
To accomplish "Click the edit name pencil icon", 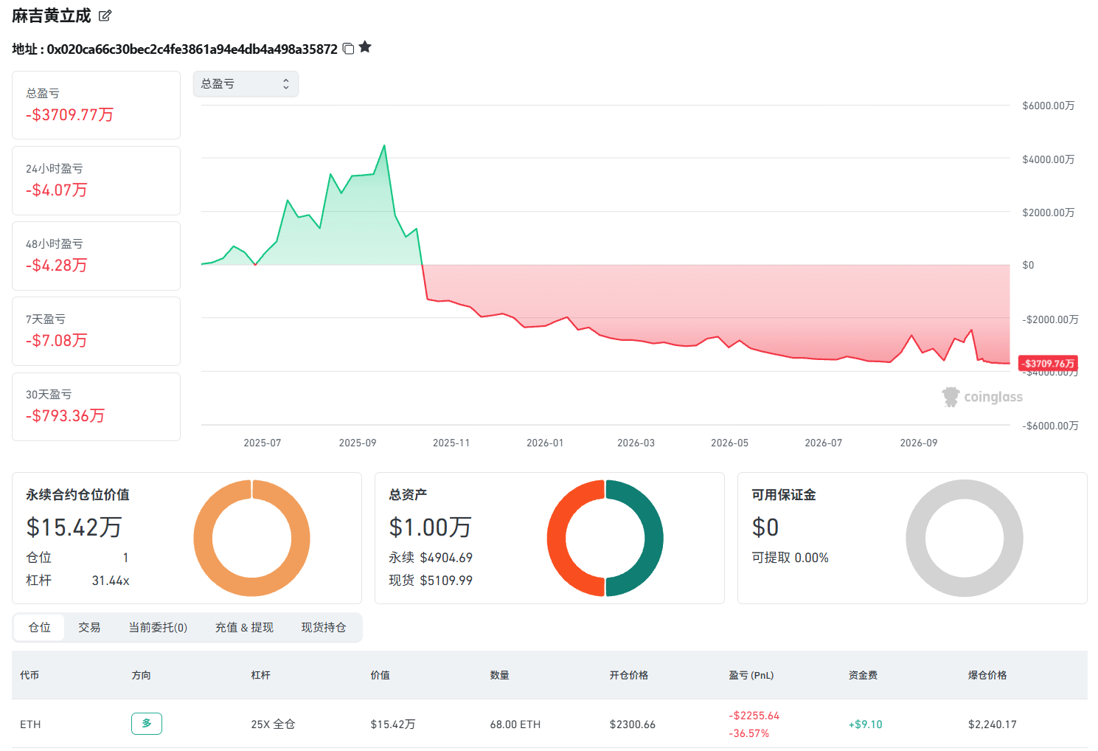I will (105, 15).
